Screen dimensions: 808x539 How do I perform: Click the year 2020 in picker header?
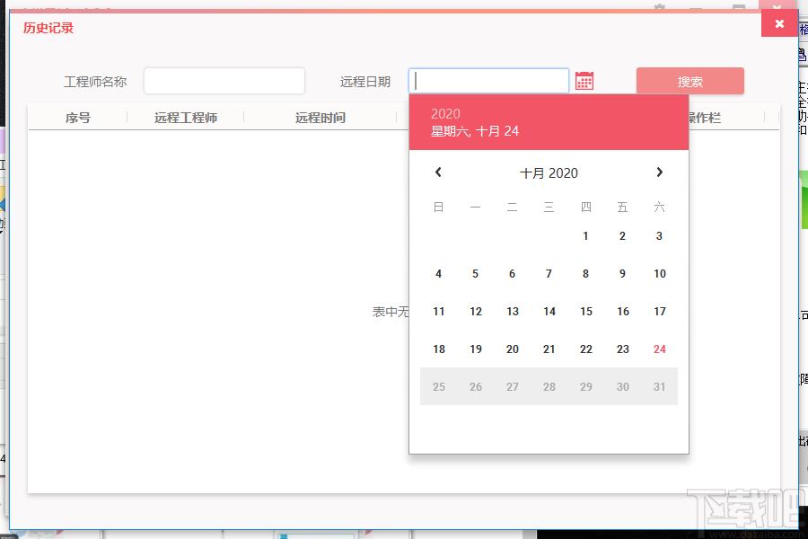(445, 114)
